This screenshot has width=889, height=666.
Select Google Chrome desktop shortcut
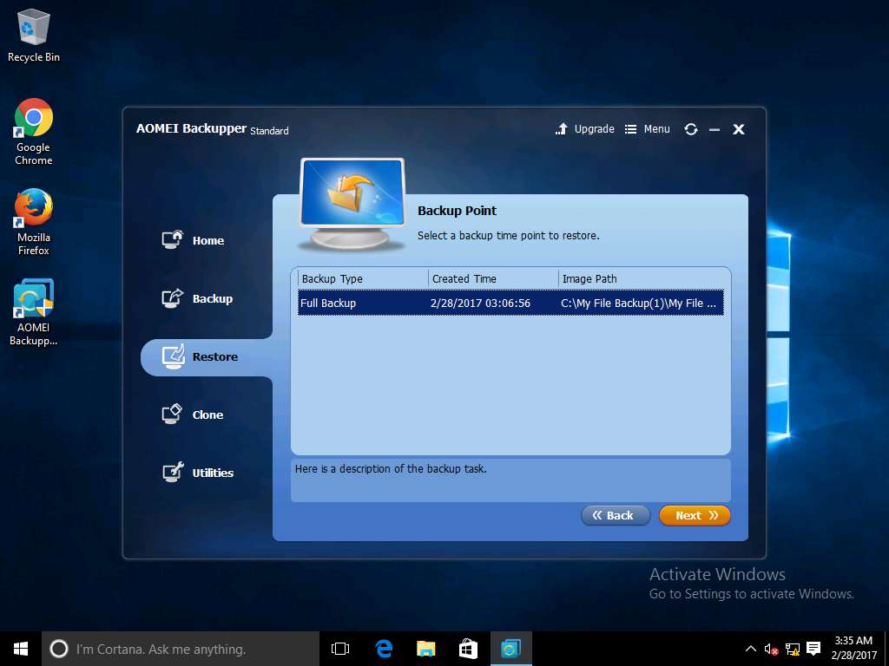(x=34, y=132)
